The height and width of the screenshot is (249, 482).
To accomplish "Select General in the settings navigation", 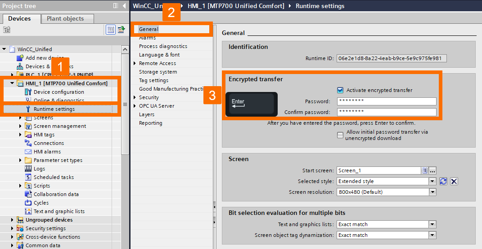I will (x=149, y=29).
